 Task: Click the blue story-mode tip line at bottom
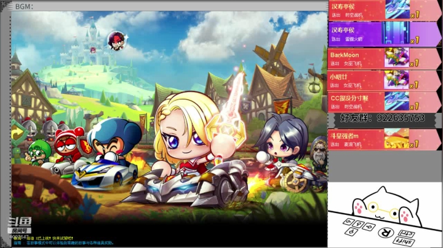pyautogui.click(x=64, y=242)
